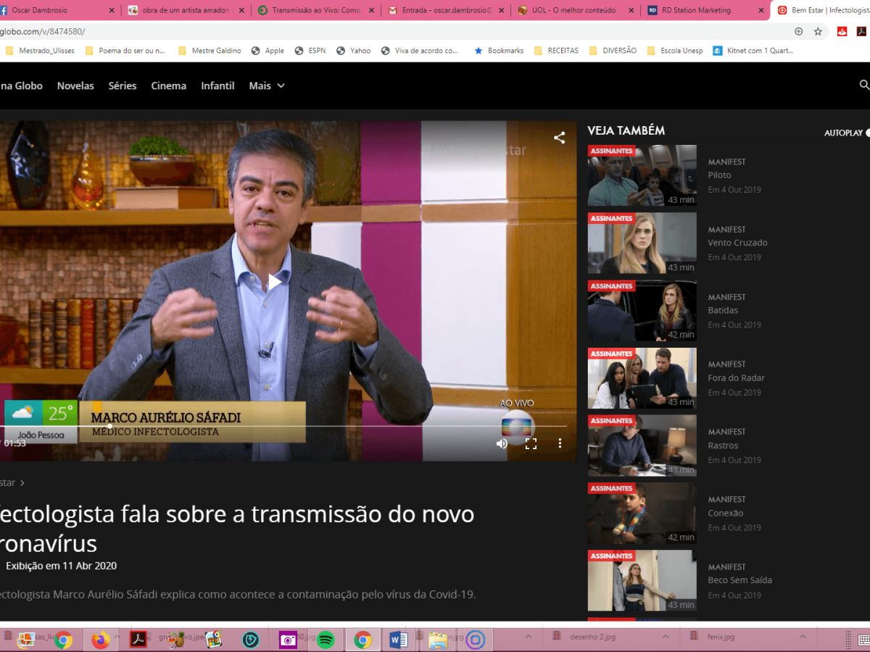Close the UOL tab
Image resolution: width=870 pixels, height=652 pixels.
[x=631, y=10]
